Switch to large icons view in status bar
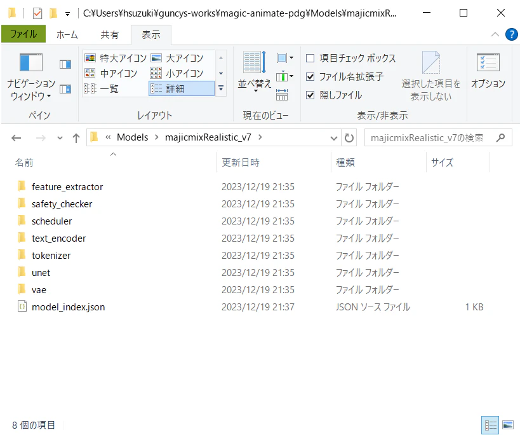The width and height of the screenshot is (520, 435). [508, 425]
